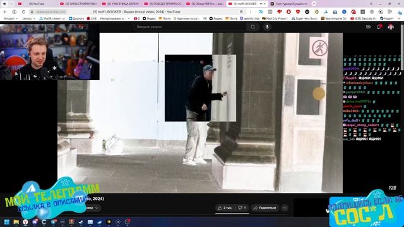Open the YouTube account avatar menu
Screen dimensions: 404x227
point(391,26)
